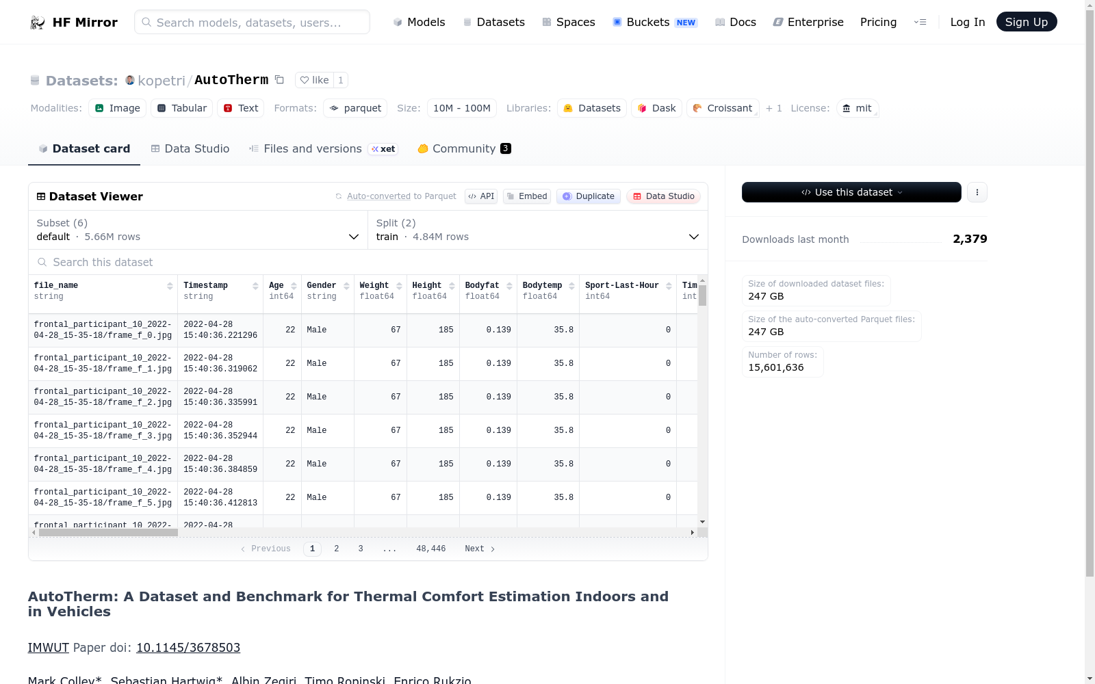Viewport: 1095px width, 684px height.
Task: Sort the Sport-Last-Hour column
Action: coord(669,286)
